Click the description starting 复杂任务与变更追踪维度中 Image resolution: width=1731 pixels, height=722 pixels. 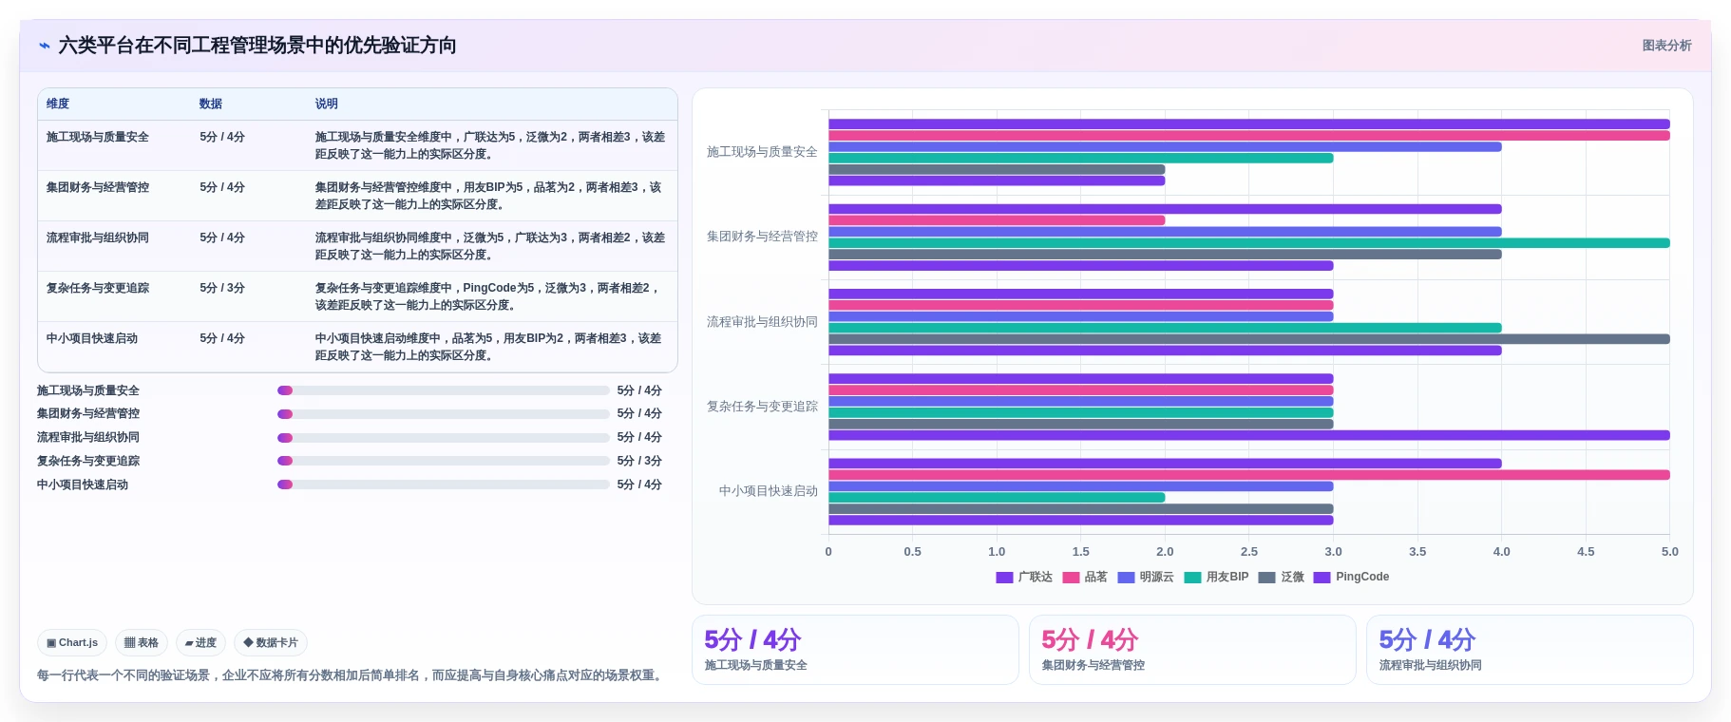[x=490, y=296]
